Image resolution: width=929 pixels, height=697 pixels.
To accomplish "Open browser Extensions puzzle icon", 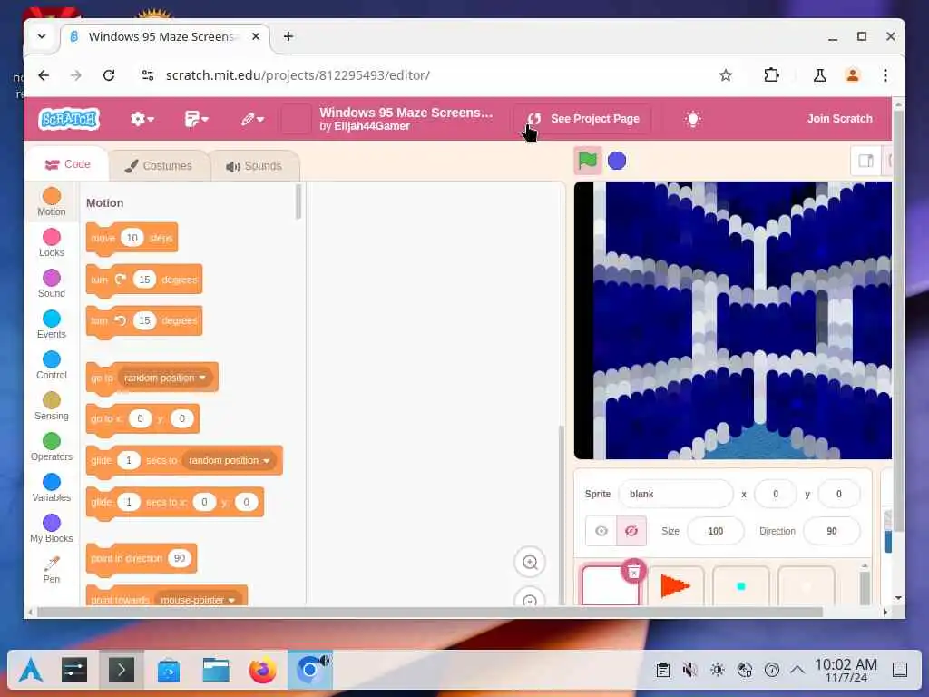I will 771,75.
